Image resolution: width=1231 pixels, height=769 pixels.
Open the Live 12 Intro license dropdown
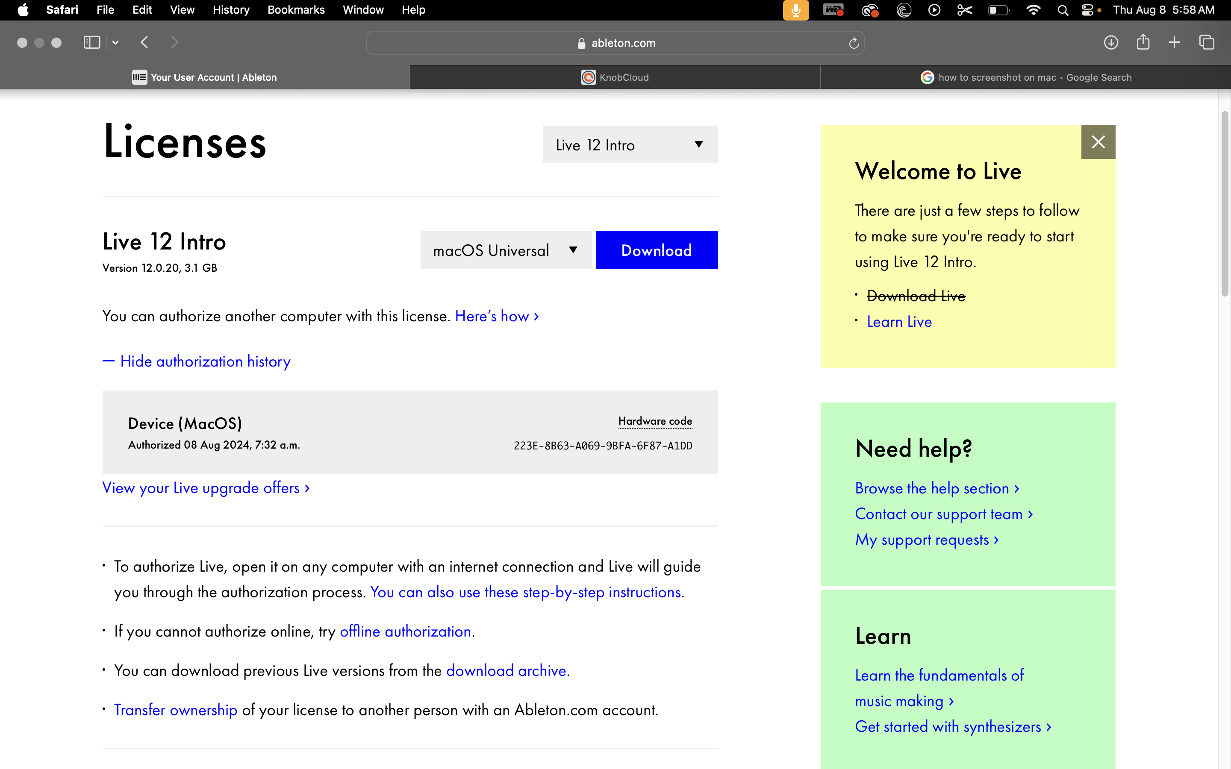pyautogui.click(x=630, y=144)
